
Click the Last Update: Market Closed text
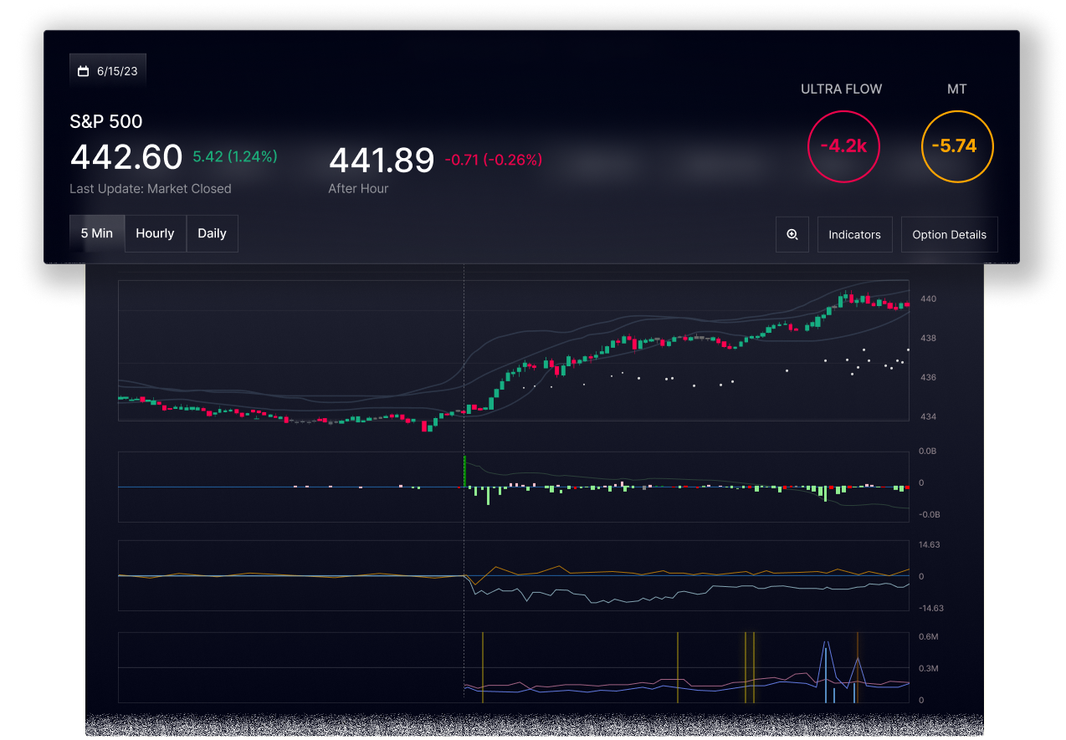[x=151, y=188]
